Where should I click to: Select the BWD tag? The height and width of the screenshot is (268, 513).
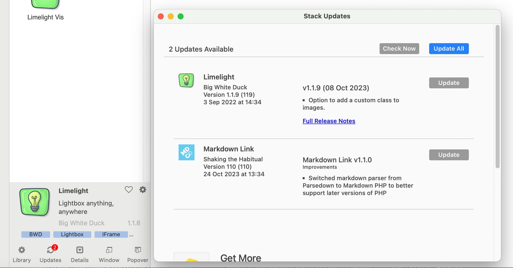click(36, 234)
